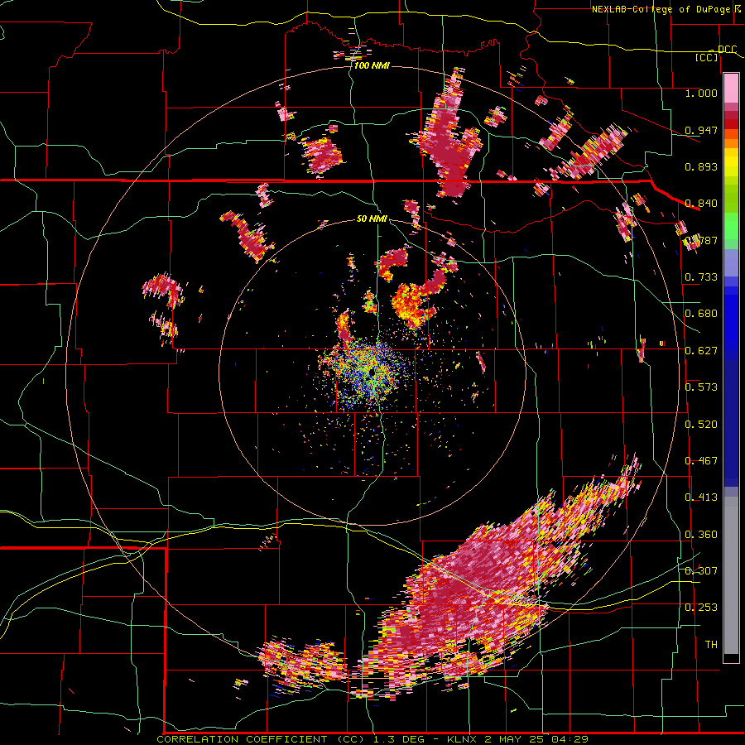
Task: Click the gray lower segment of the color bar
Action: coord(731,575)
